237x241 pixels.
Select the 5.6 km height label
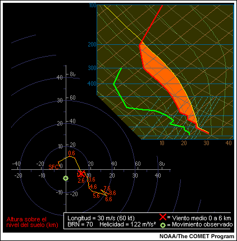click(x=96, y=196)
